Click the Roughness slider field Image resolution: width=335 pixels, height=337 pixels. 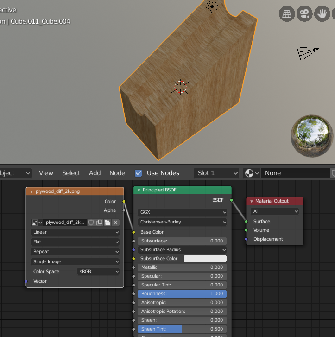pos(182,294)
